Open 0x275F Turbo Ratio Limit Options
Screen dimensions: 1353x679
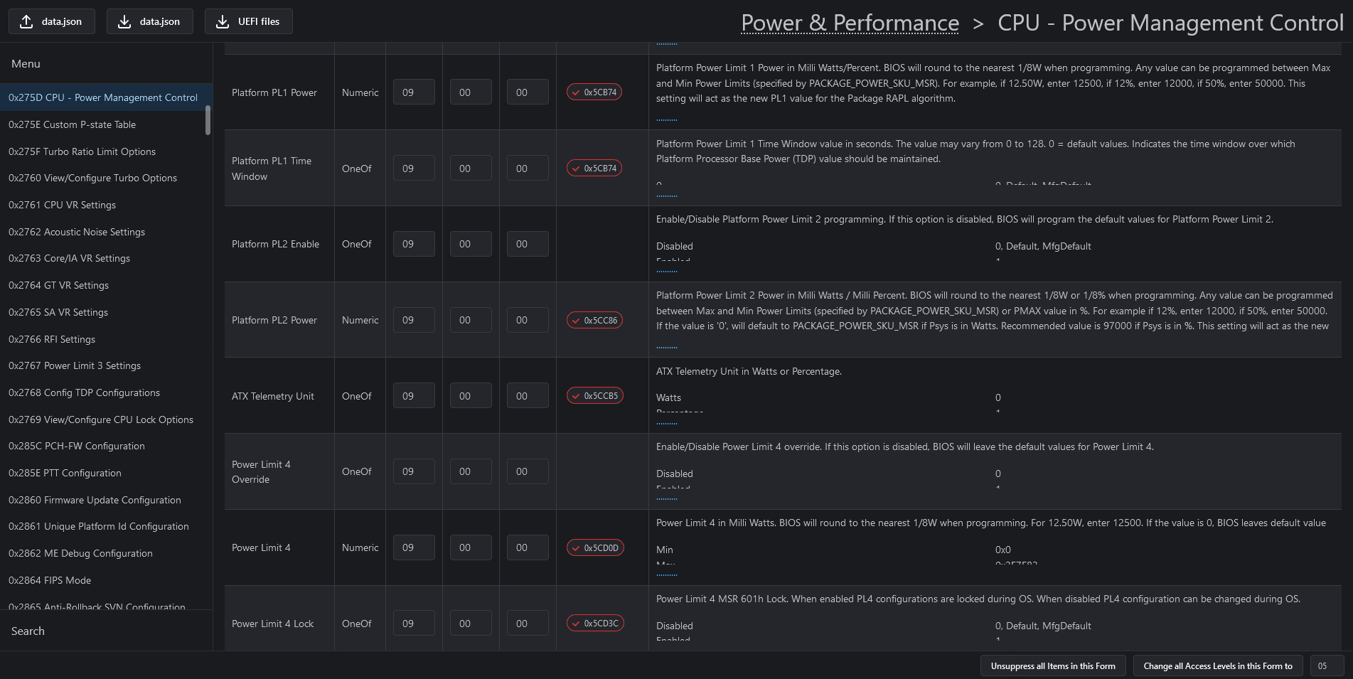82,151
